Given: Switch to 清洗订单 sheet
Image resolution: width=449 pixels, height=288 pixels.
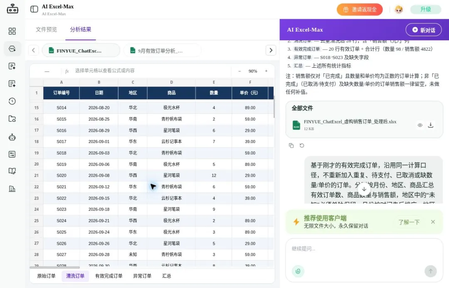Looking at the screenshot, I should click(75, 276).
